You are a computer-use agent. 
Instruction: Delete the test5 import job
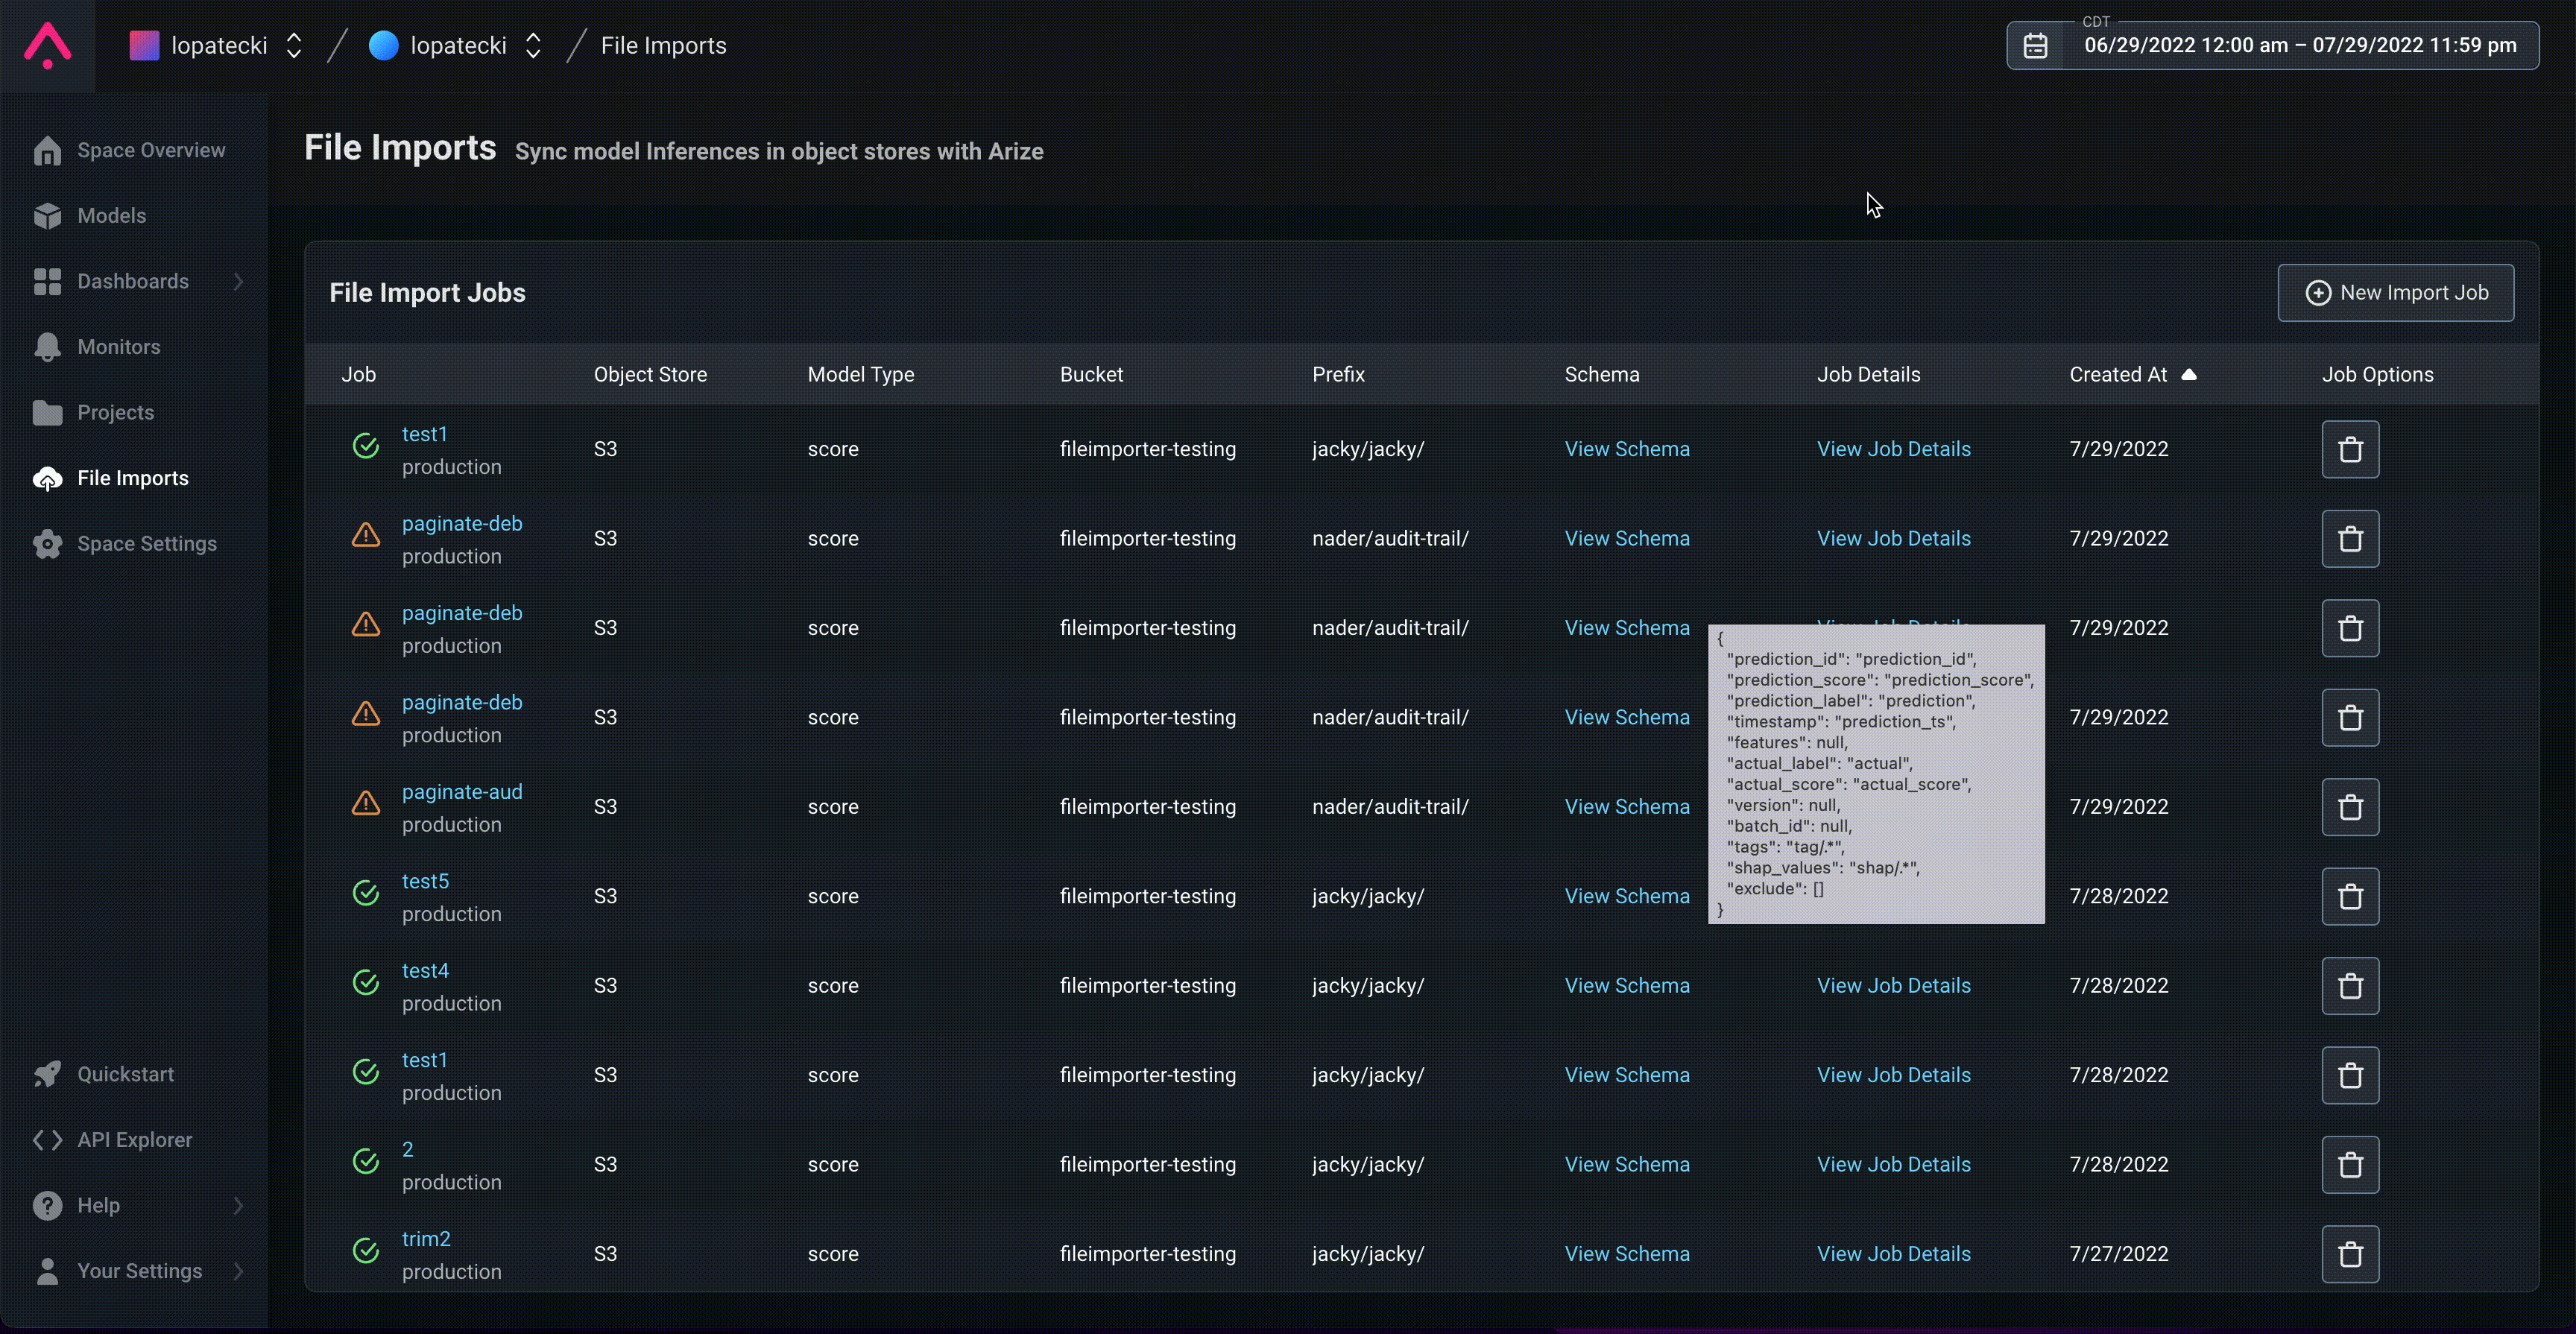(x=2350, y=896)
